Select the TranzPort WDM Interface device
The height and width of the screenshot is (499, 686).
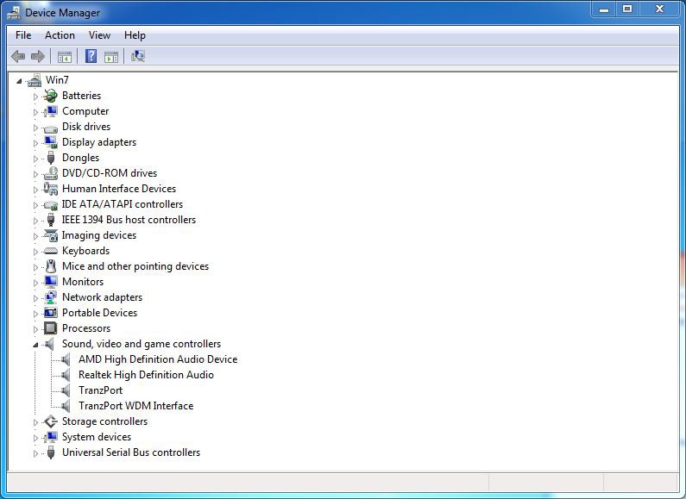135,406
